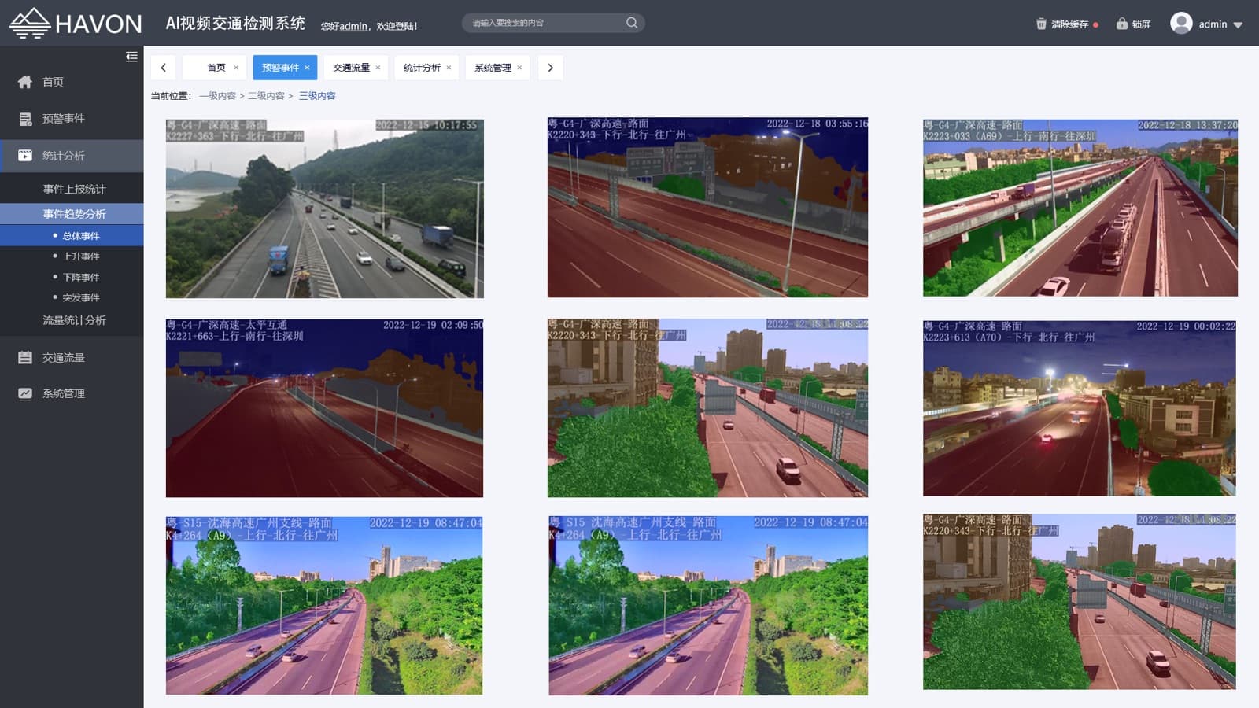Switch to the 交通流量 tab
Screen dimensions: 1259x708
(356, 68)
